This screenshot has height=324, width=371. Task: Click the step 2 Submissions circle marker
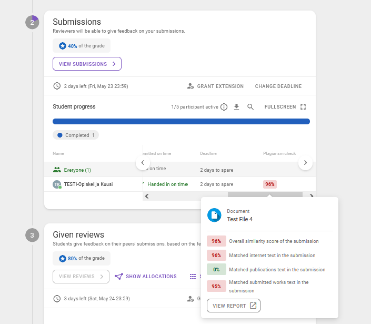[x=32, y=22]
